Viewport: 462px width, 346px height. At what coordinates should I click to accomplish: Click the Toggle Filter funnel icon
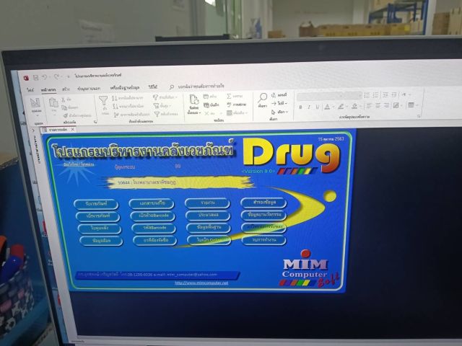[x=157, y=114]
